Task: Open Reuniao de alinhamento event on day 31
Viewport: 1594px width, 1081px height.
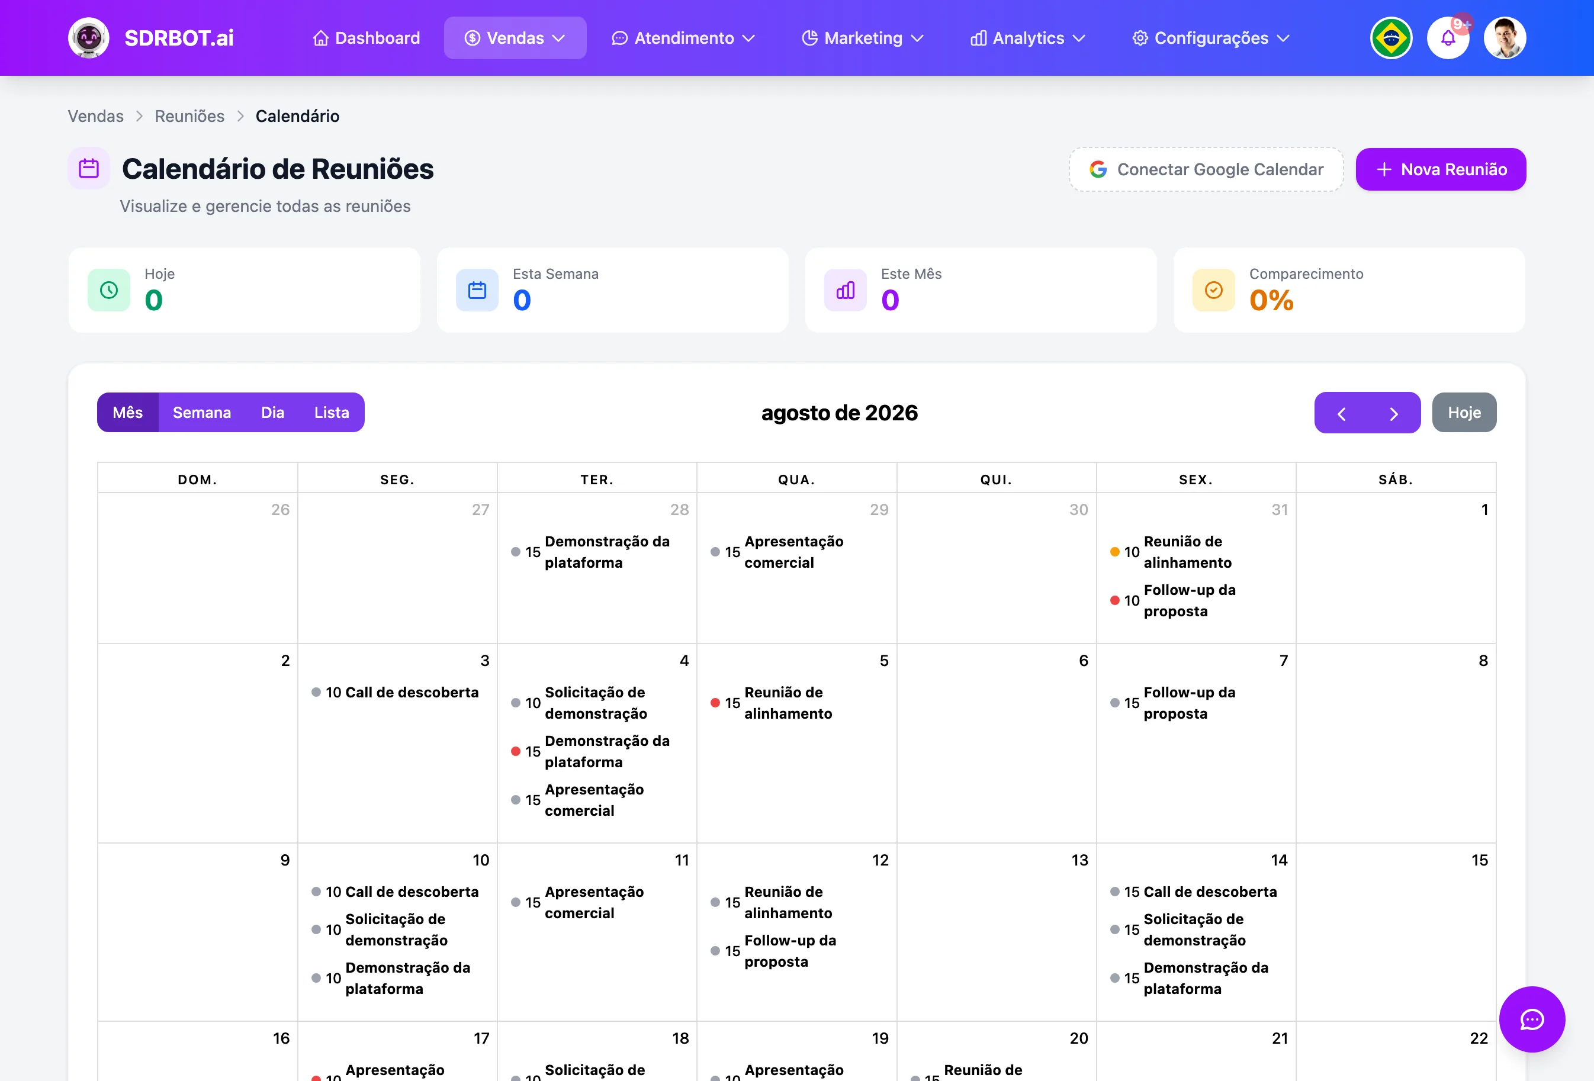Action: coord(1195,552)
